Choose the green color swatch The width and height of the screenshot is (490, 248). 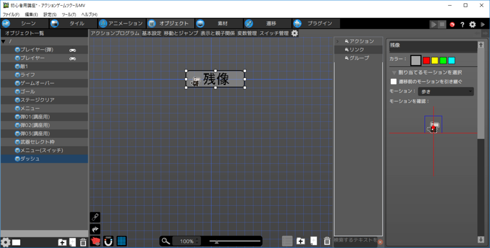(x=443, y=60)
